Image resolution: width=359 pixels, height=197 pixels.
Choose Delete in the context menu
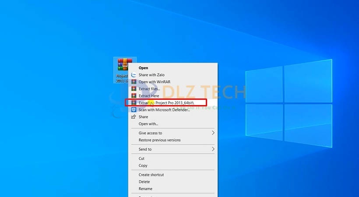tap(173, 182)
